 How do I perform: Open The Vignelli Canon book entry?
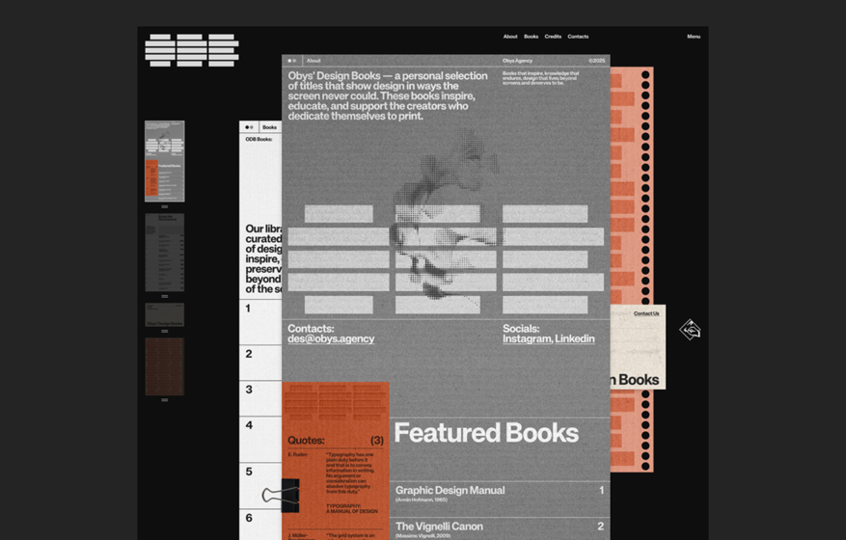point(439,526)
